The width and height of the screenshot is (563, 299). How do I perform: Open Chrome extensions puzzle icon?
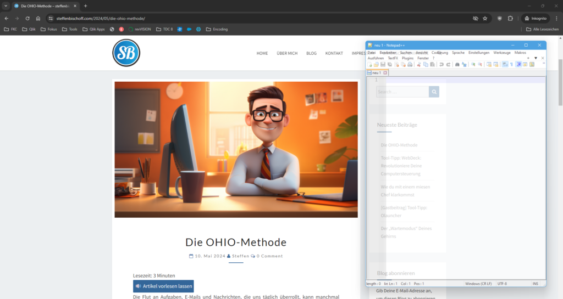tap(510, 18)
